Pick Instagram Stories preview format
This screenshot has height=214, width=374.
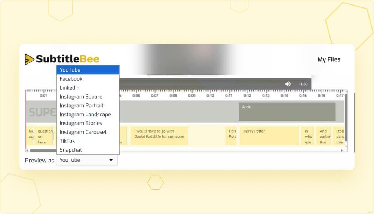88,123
